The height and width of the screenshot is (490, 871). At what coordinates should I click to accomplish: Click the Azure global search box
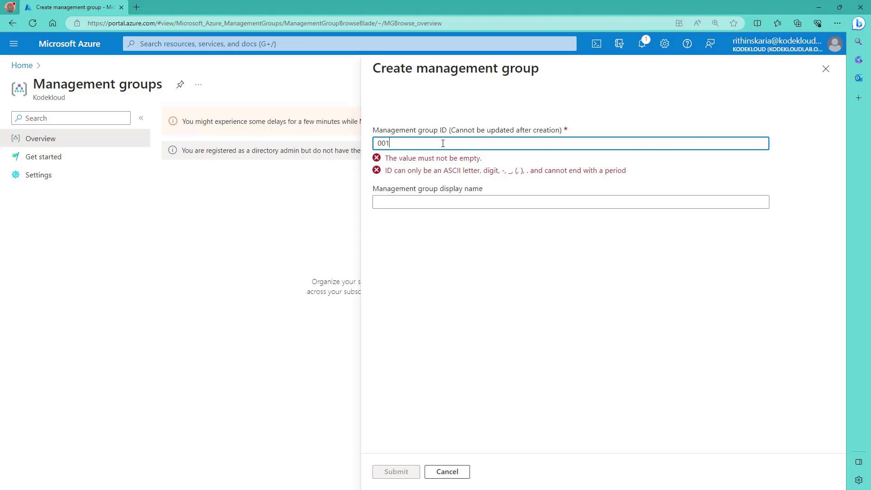(x=349, y=44)
